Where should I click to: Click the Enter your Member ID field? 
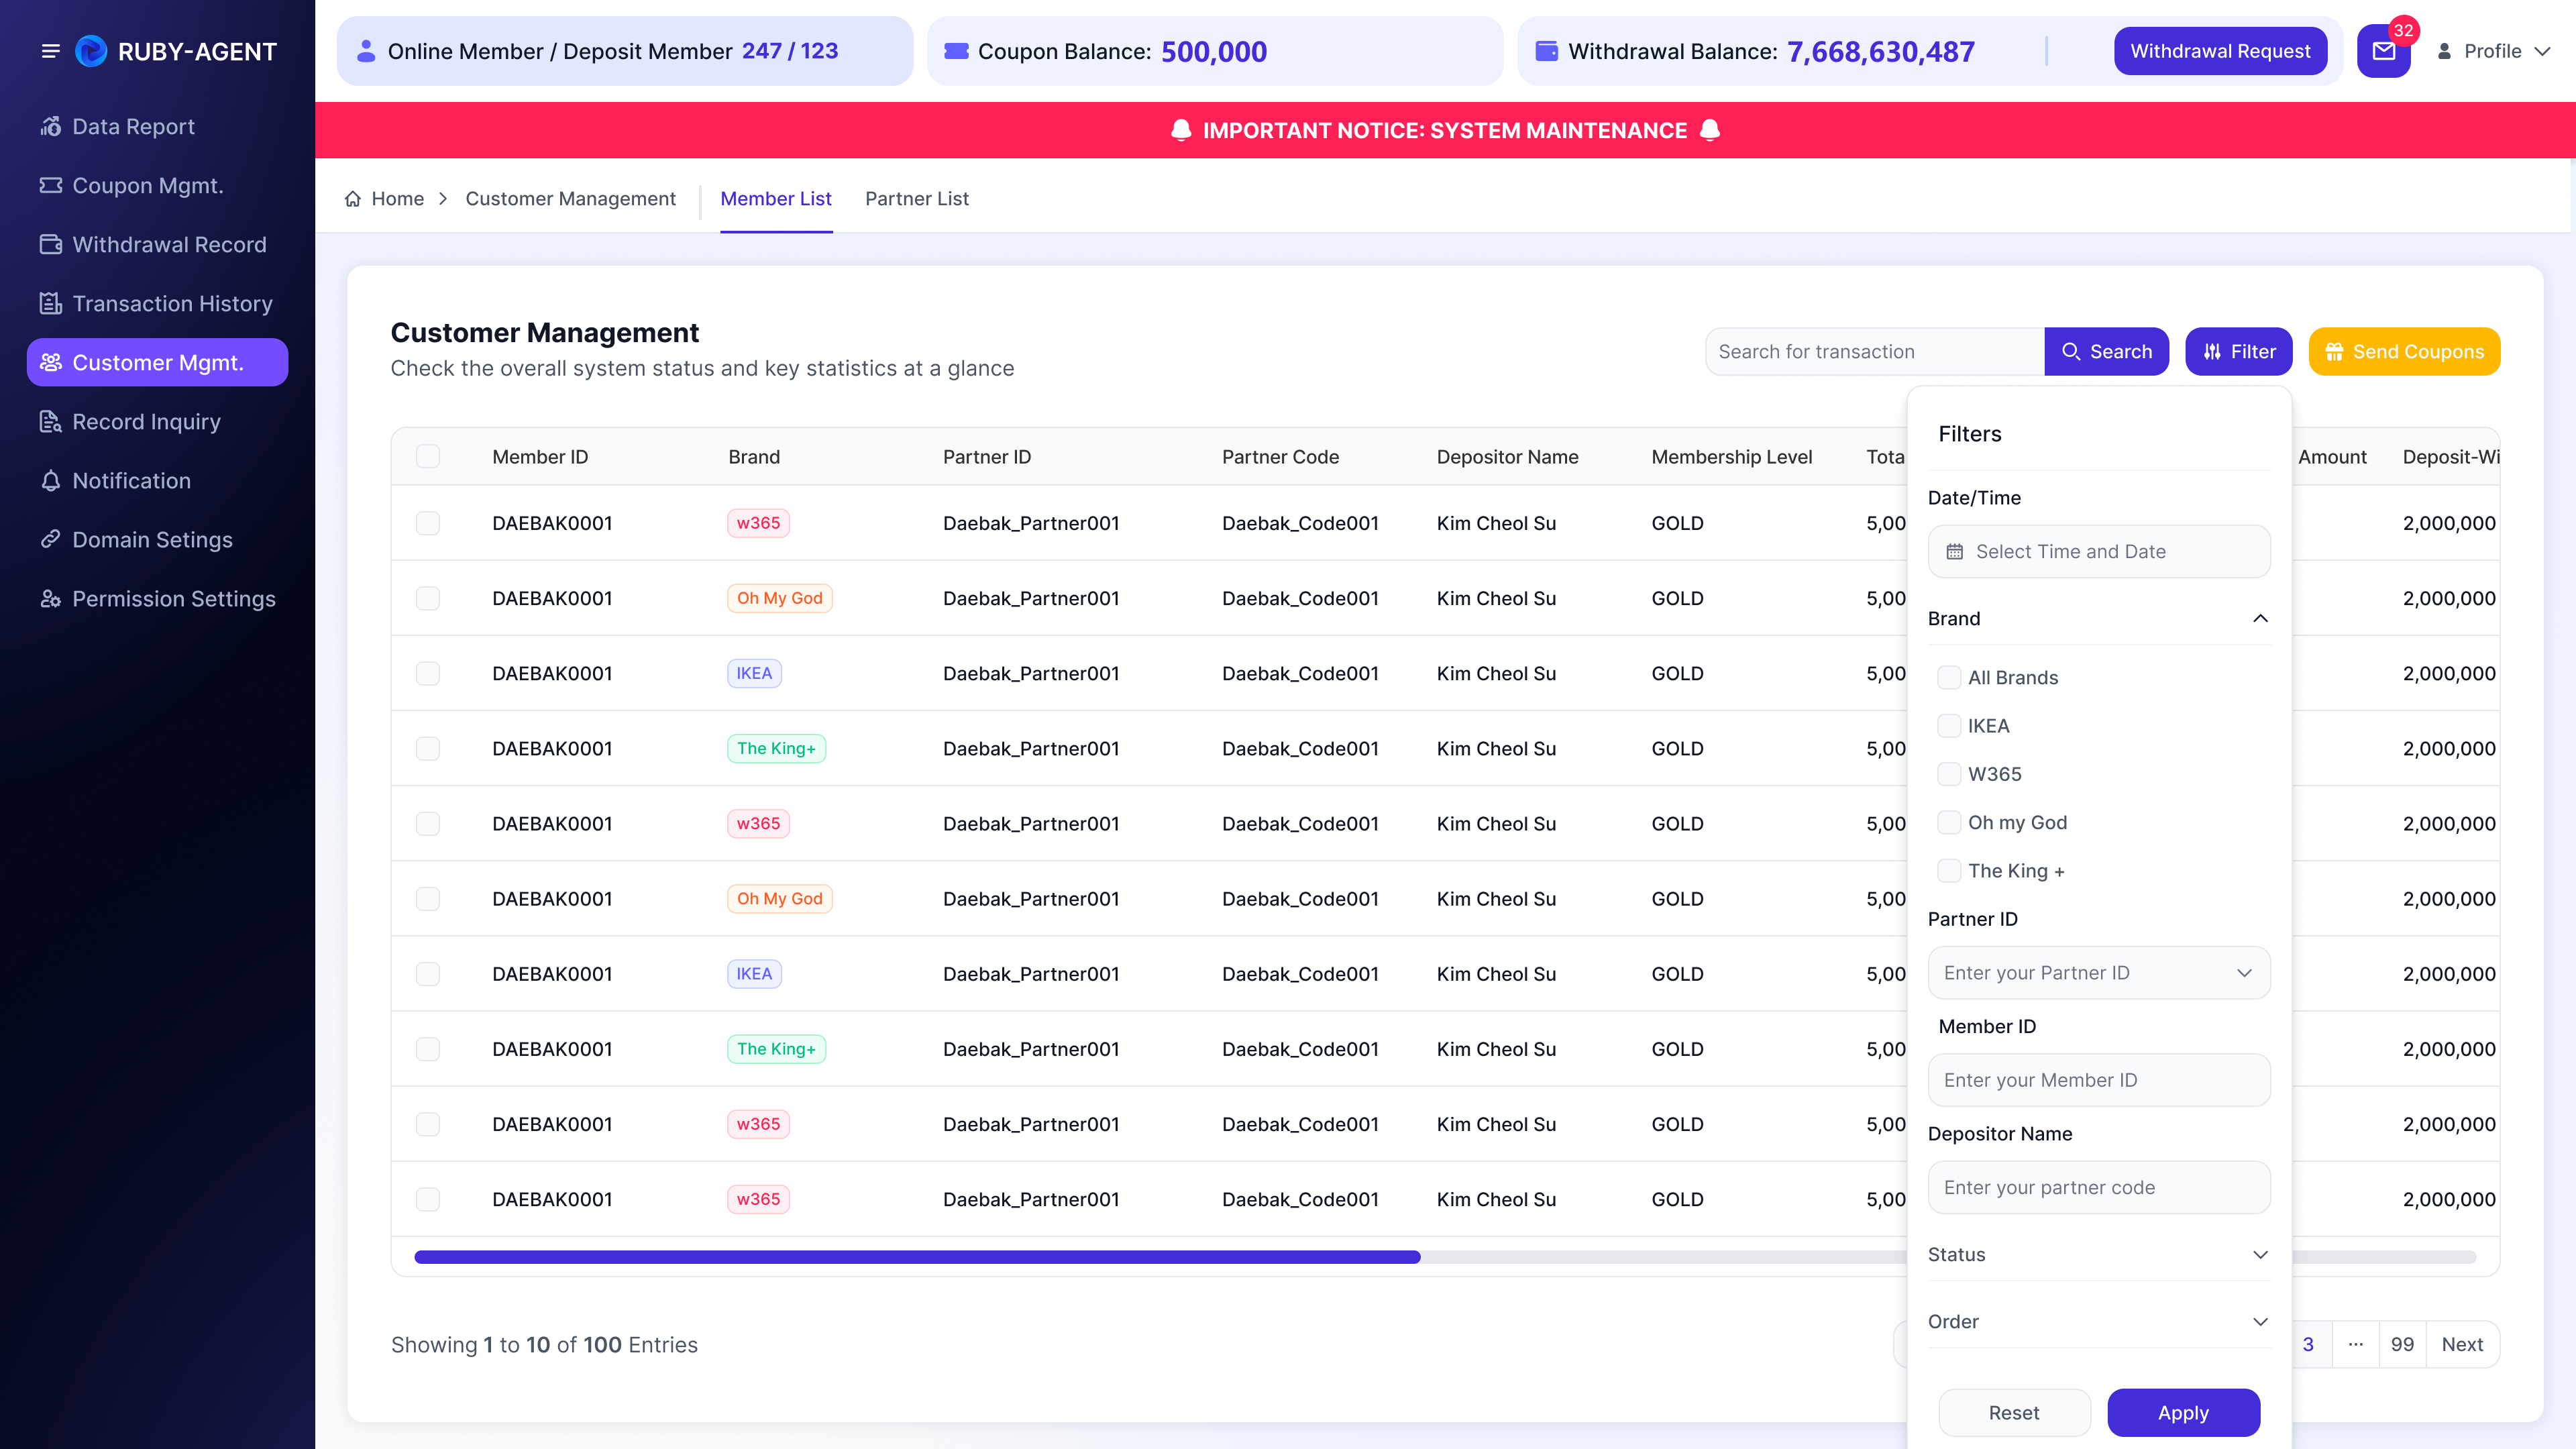(2098, 1080)
